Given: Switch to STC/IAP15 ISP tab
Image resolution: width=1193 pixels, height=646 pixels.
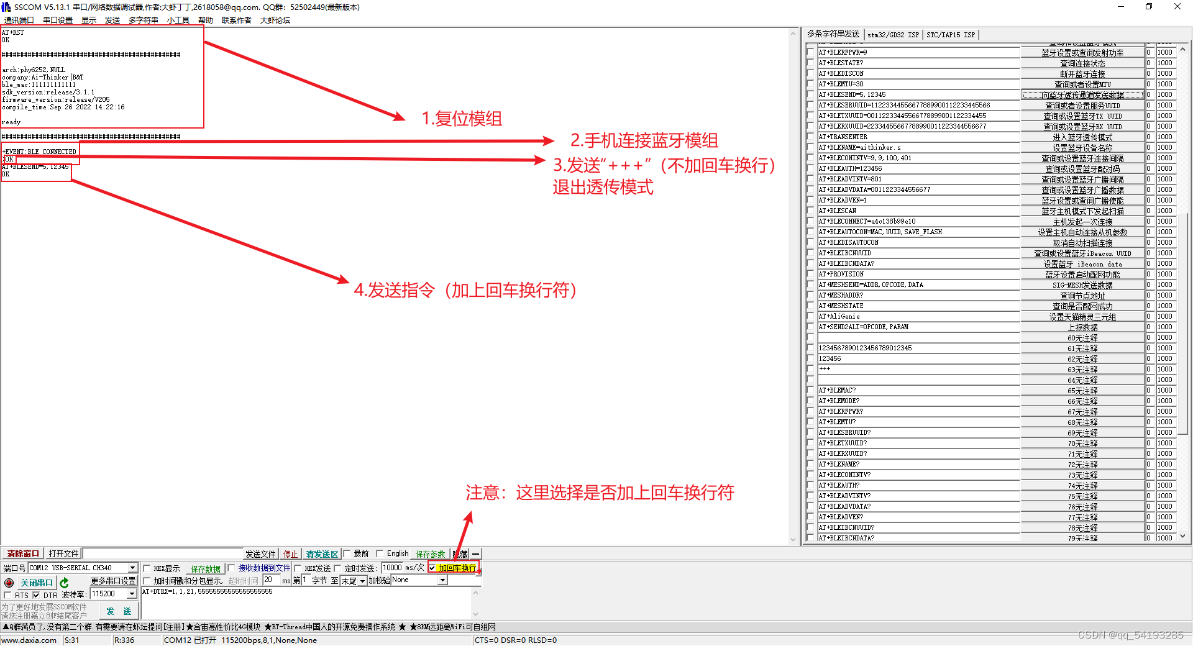Looking at the screenshot, I should click(951, 35).
